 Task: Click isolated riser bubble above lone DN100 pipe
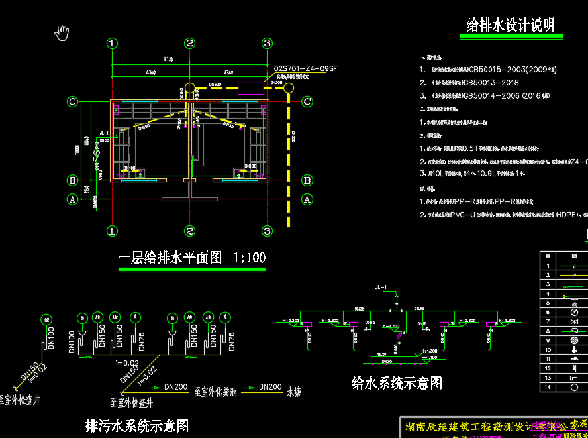tap(46, 320)
